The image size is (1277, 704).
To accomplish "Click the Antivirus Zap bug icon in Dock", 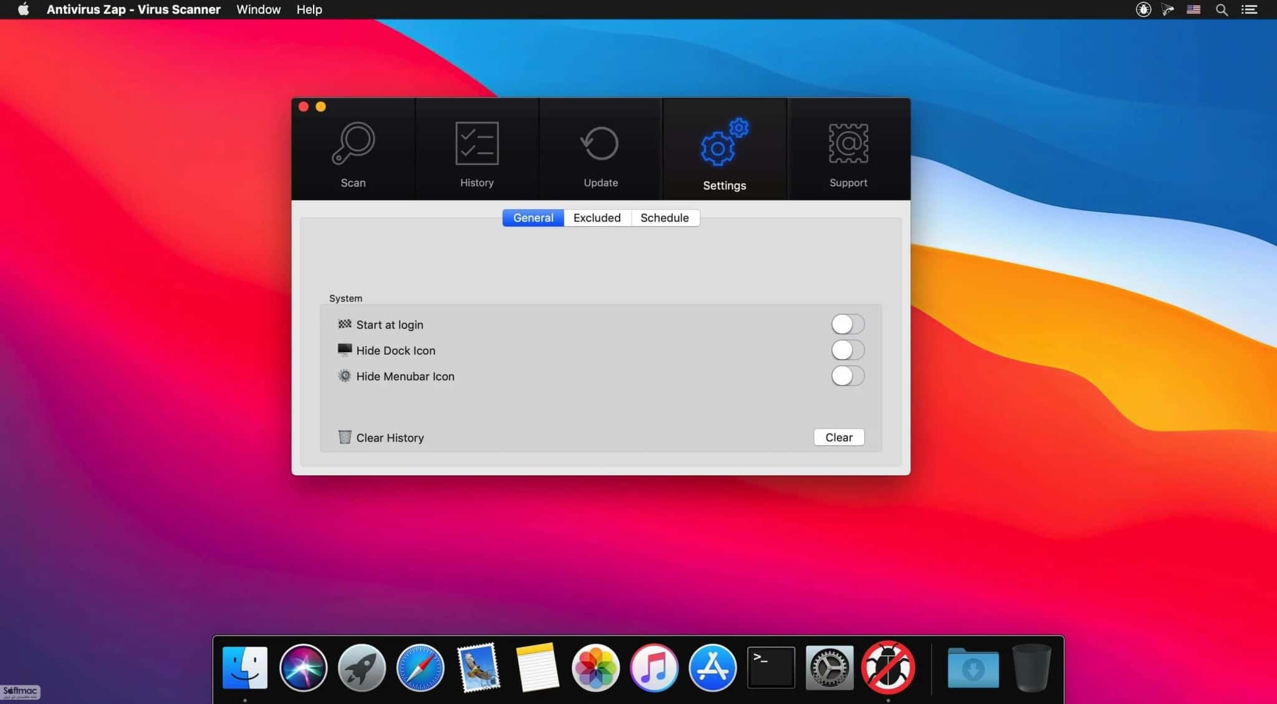I will click(x=888, y=667).
